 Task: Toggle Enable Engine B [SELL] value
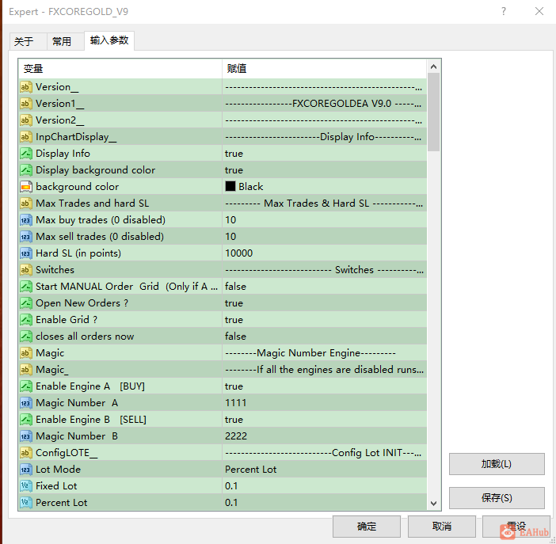pos(325,420)
